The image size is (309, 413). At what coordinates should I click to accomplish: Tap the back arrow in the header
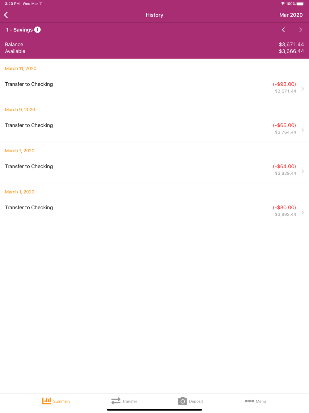point(6,15)
